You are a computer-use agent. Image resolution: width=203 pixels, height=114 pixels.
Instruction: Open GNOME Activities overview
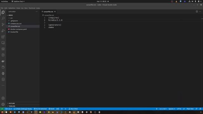coord(4,1)
